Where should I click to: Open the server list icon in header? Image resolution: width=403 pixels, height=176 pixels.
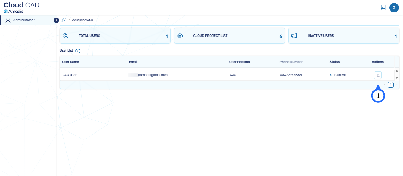pos(383,8)
